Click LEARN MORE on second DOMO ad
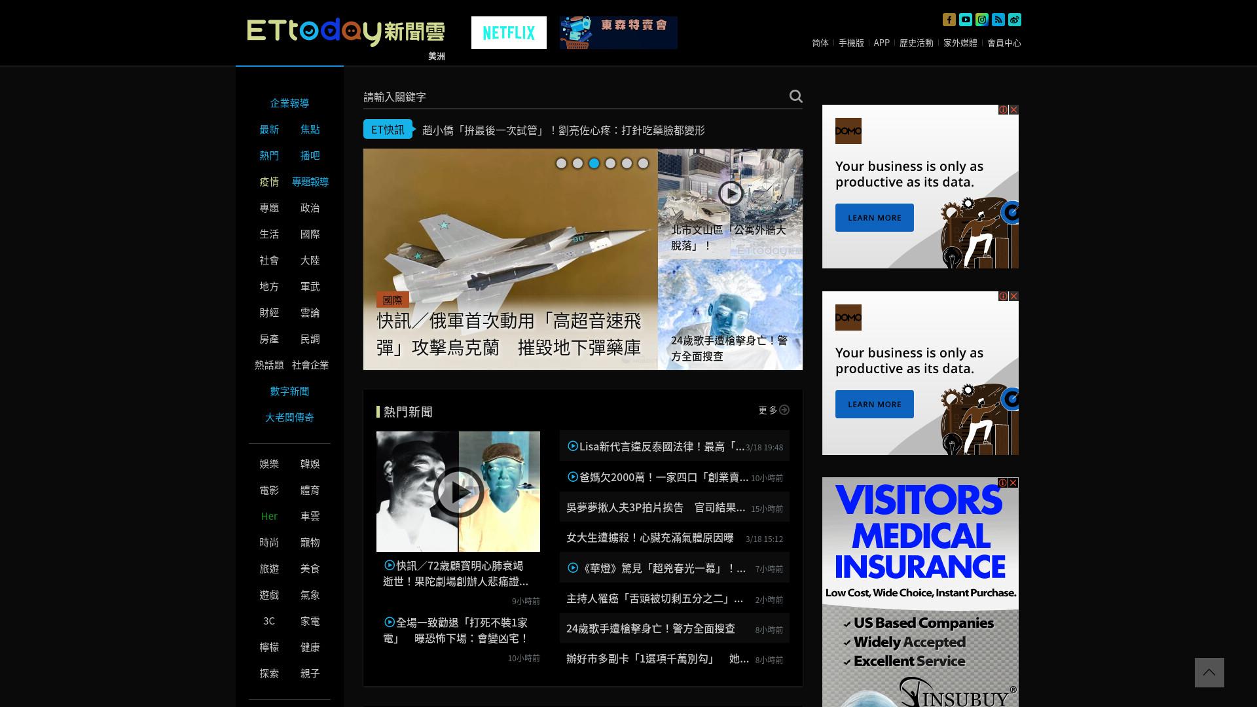The width and height of the screenshot is (1257, 707). [x=875, y=404]
